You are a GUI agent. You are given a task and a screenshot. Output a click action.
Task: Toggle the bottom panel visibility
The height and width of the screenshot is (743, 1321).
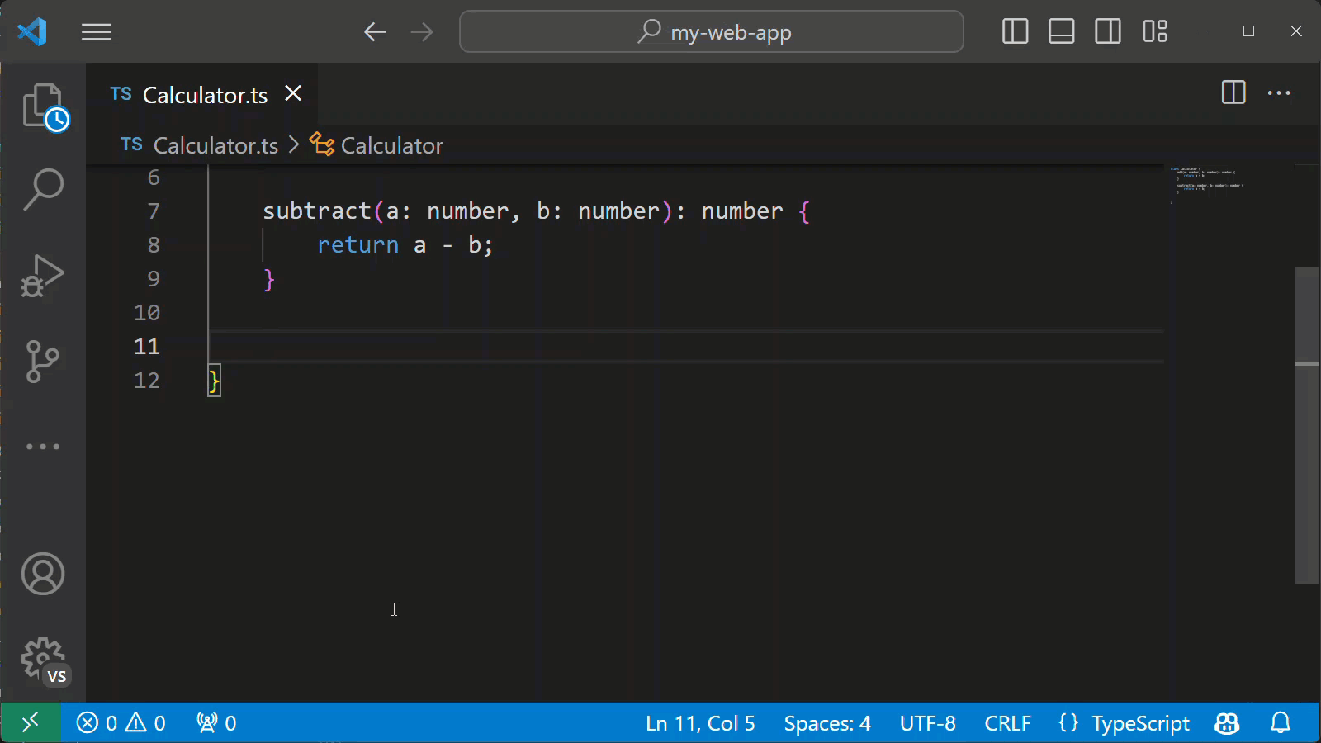1061,32
